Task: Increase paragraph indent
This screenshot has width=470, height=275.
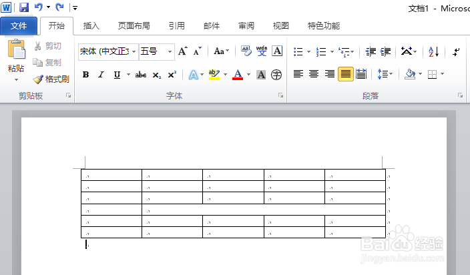Action: point(385,51)
